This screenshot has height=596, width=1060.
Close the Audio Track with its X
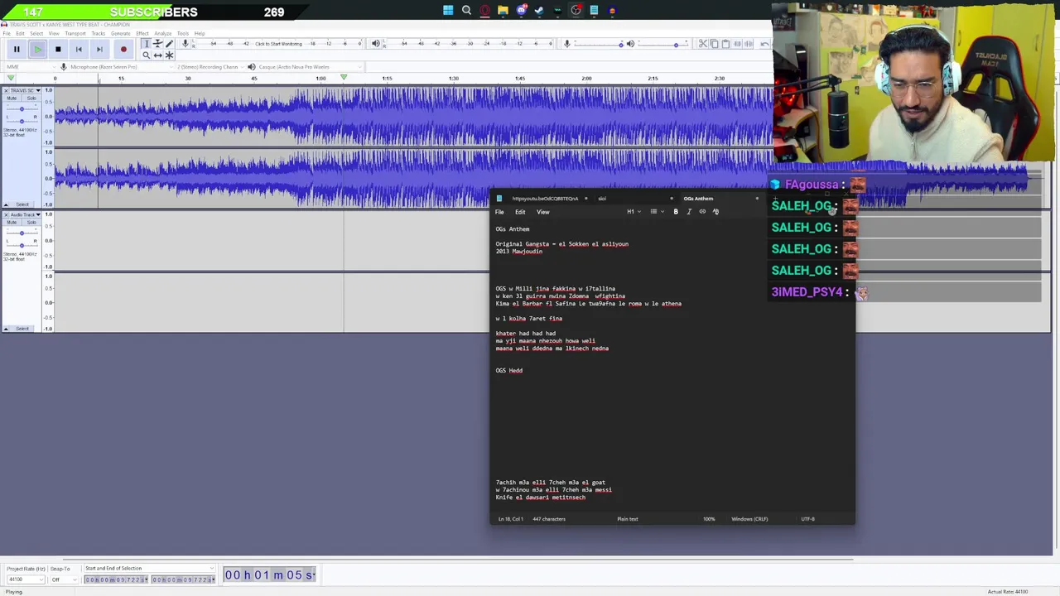(x=6, y=214)
